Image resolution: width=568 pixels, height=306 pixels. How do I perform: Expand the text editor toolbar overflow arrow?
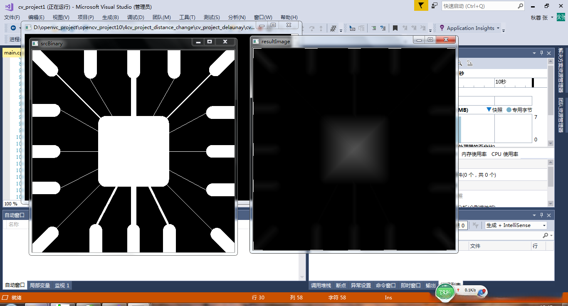pyautogui.click(x=341, y=30)
